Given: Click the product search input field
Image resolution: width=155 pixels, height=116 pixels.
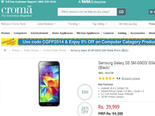Looking at the screenshot, I should pyautogui.click(x=87, y=12).
